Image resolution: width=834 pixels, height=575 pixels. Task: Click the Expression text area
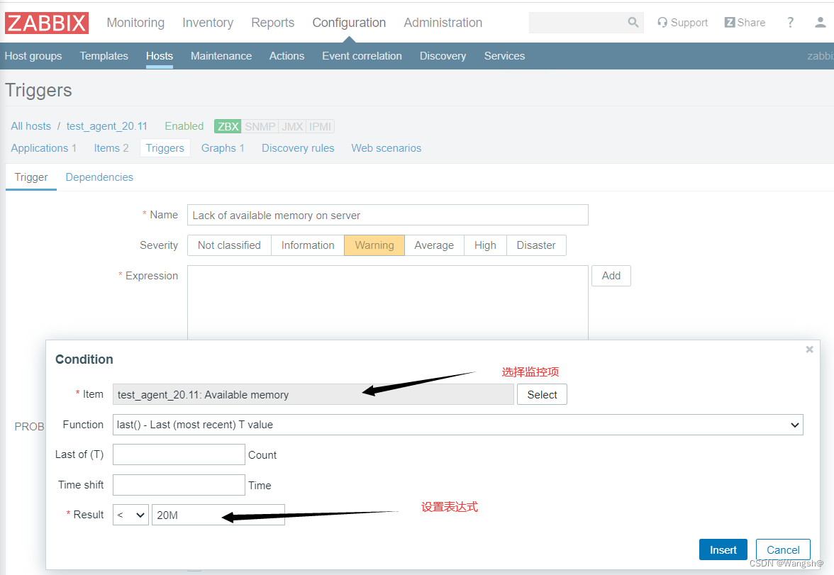click(388, 302)
